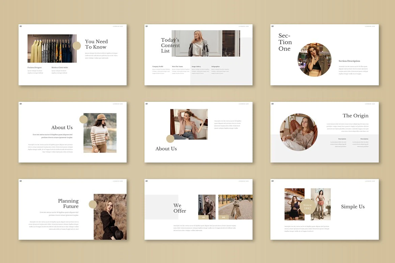Image resolution: width=395 pixels, height=263 pixels.
Task: Click hamburger icon on Section One slide
Action: 272,26
